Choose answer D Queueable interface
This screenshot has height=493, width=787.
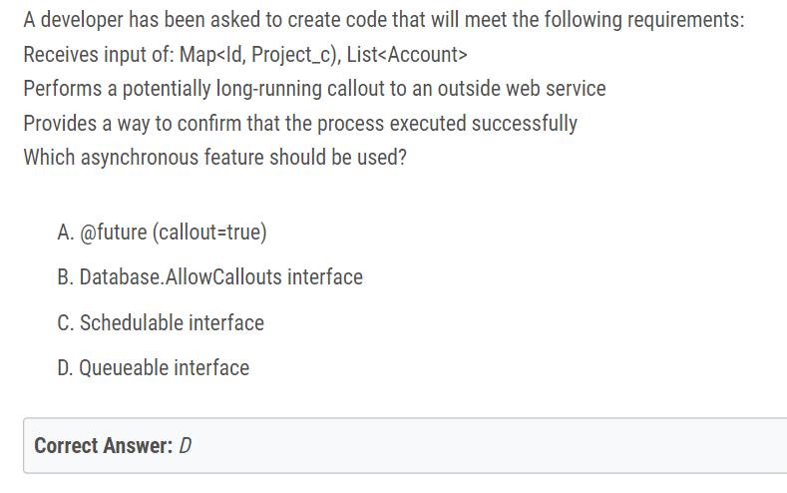click(153, 367)
